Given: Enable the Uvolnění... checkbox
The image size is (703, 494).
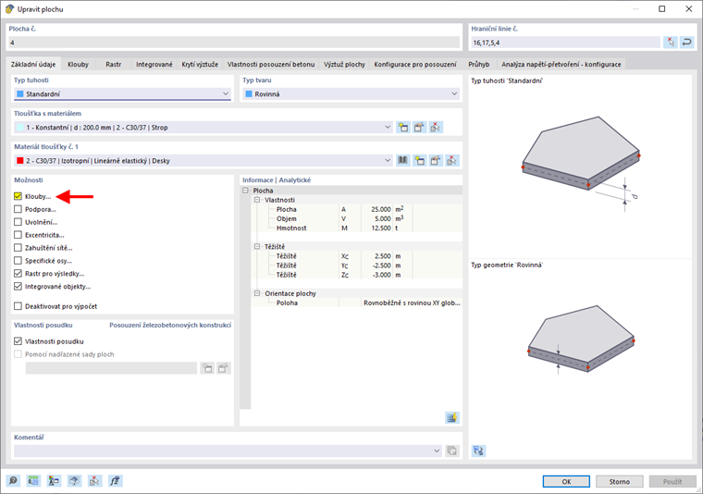Looking at the screenshot, I should 18,222.
